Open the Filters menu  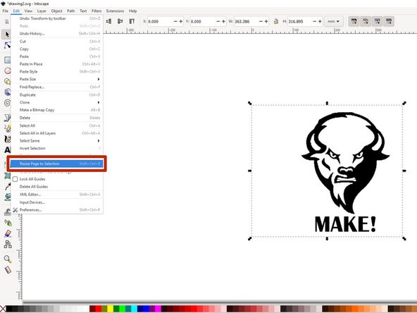tap(97, 11)
